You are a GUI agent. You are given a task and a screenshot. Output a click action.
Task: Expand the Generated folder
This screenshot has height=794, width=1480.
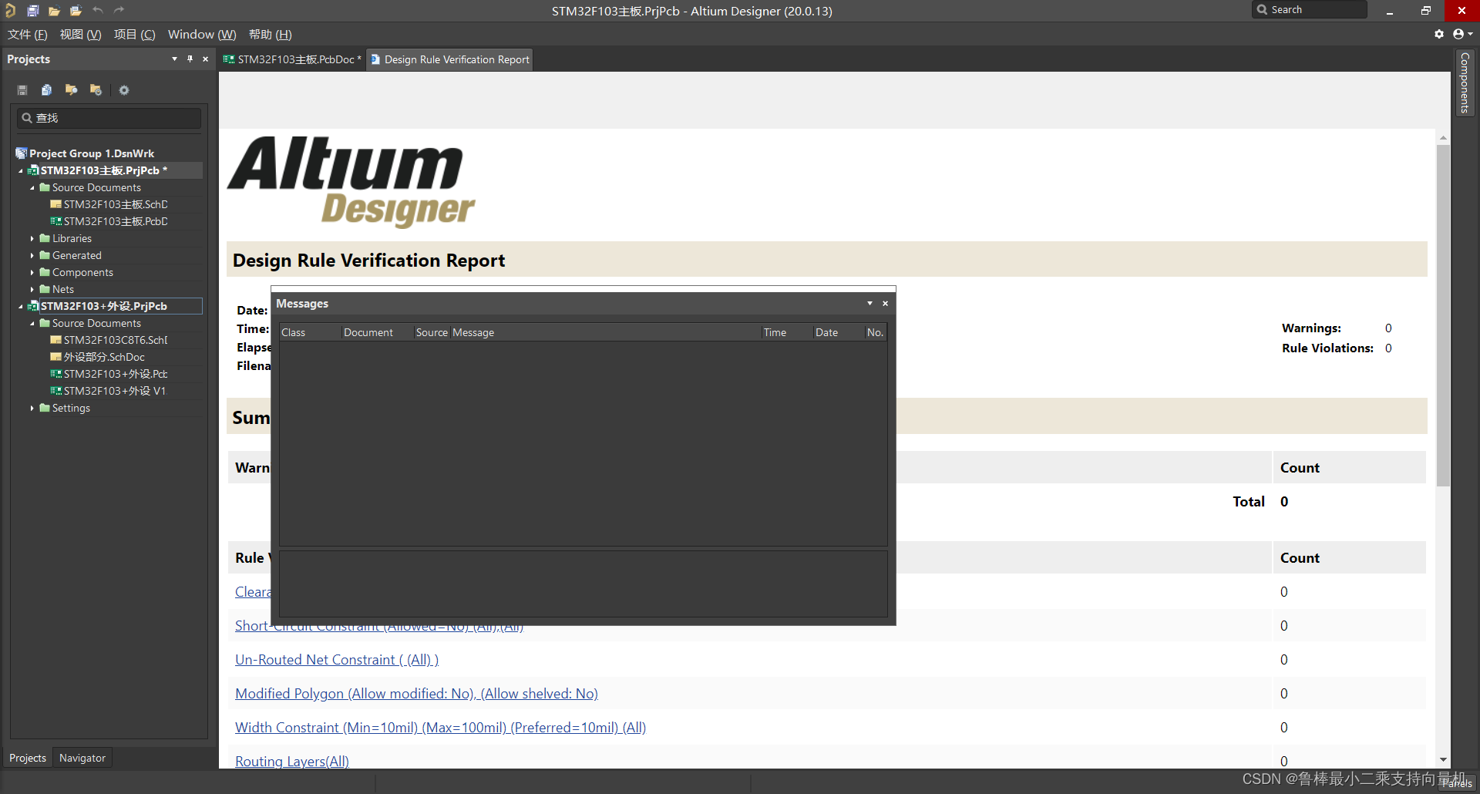(32, 255)
